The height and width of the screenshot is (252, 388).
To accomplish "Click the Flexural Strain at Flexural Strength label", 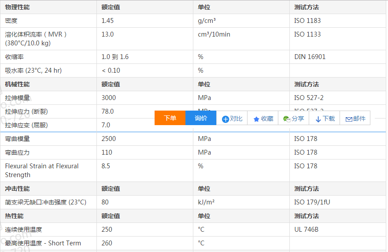I will pyautogui.click(x=41, y=170).
